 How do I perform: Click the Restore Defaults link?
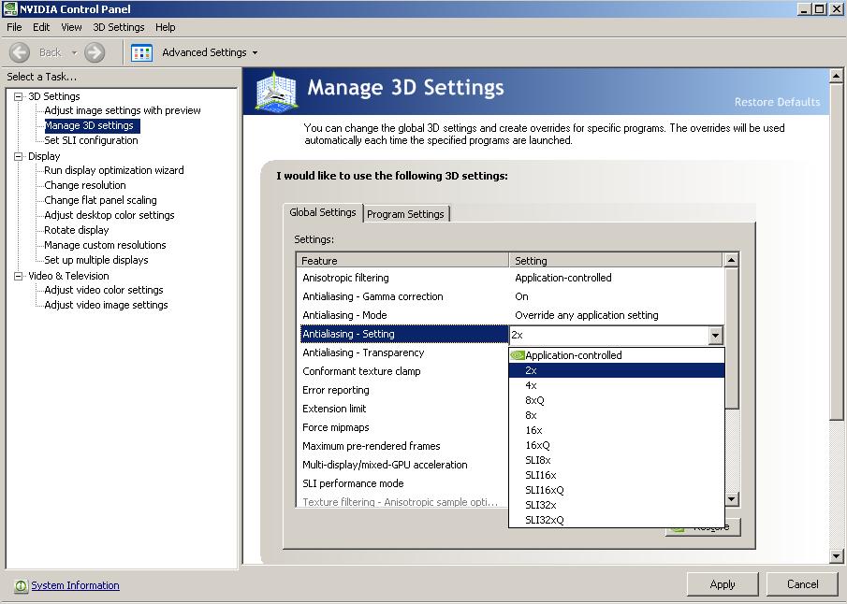click(x=778, y=102)
